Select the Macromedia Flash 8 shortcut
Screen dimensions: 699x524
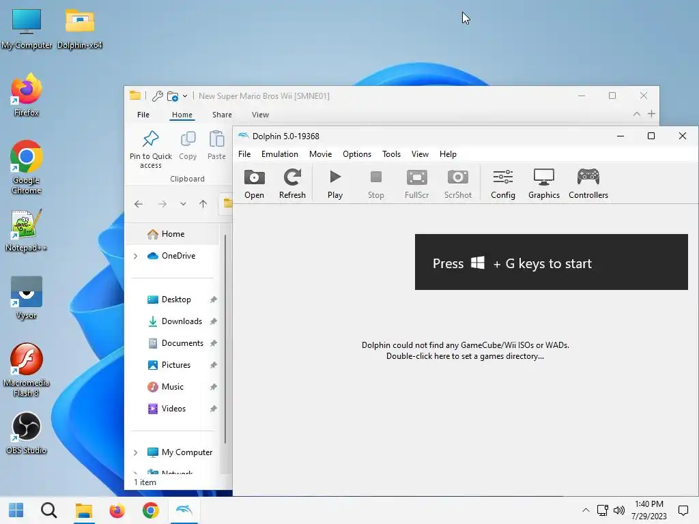click(x=27, y=370)
